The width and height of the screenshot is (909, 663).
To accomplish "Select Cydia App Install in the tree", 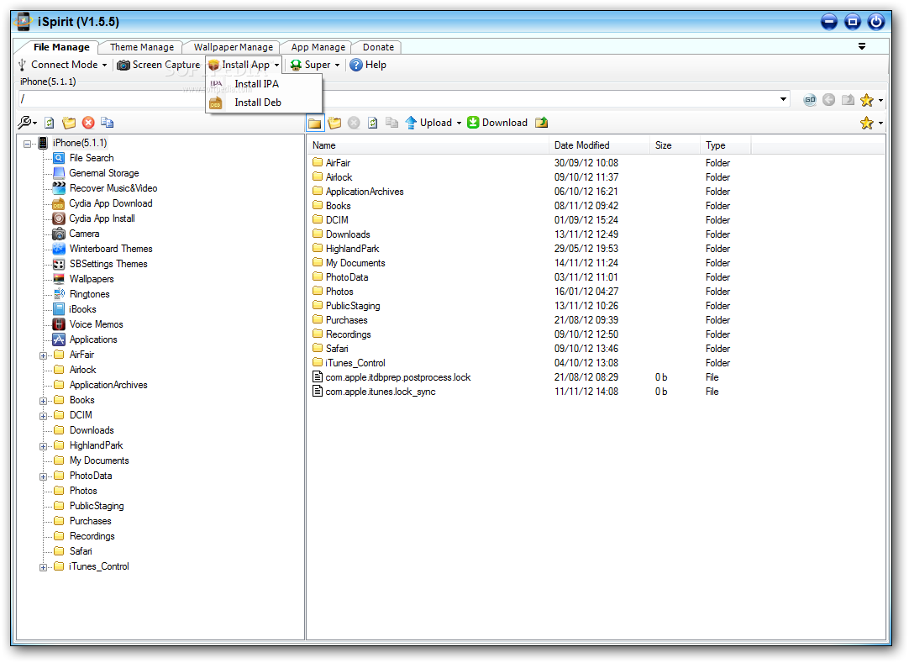I will pos(102,218).
